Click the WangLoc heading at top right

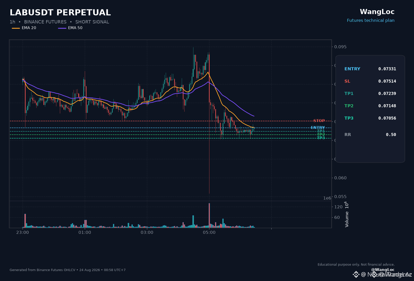point(377,12)
